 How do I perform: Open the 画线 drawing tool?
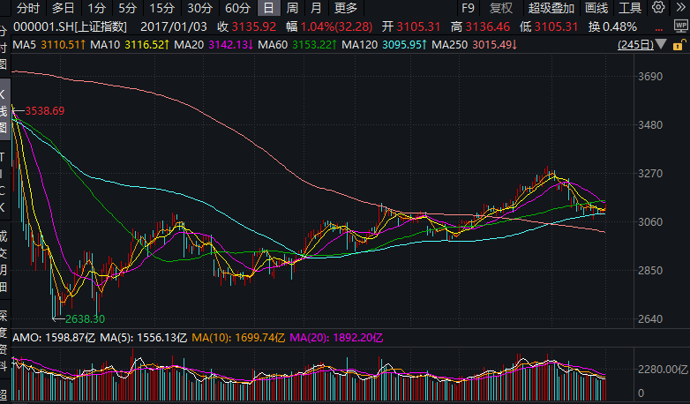[x=596, y=8]
